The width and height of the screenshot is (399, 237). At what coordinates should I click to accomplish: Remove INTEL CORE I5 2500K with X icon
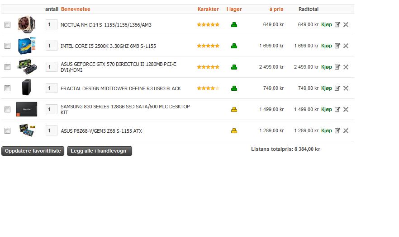(x=346, y=46)
